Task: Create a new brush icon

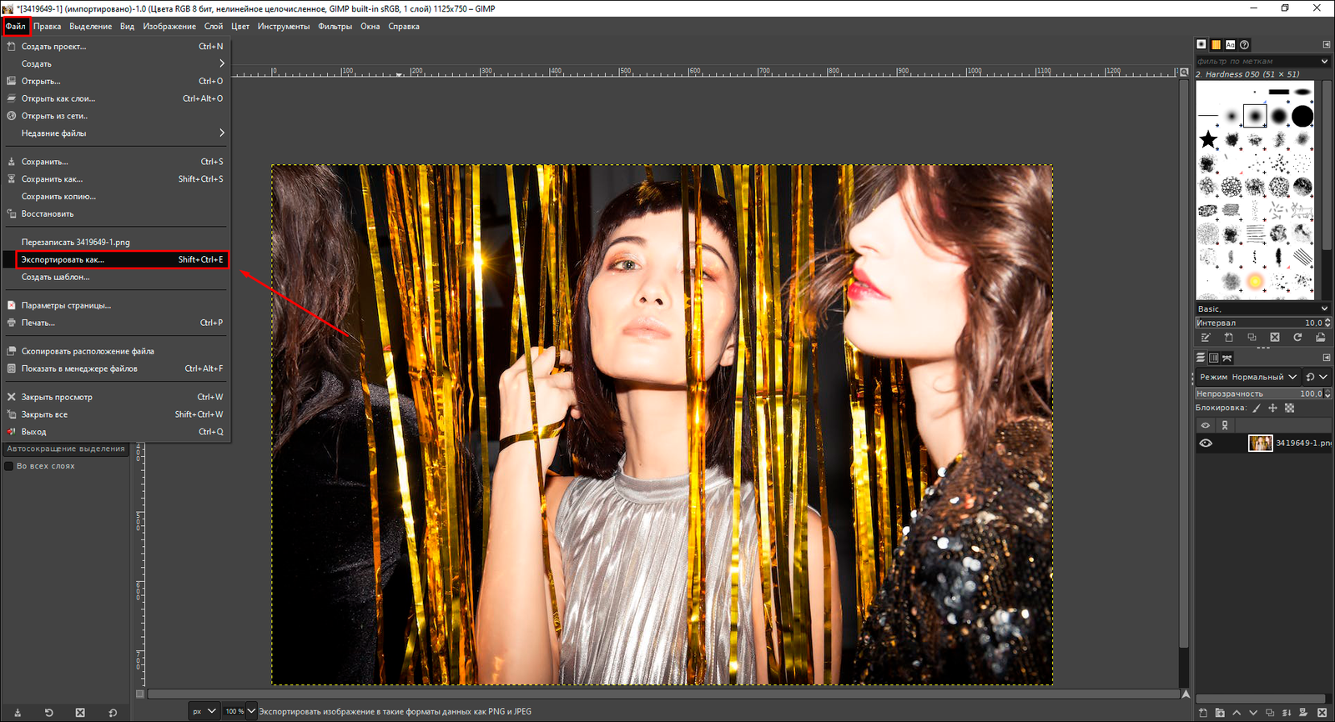Action: (x=1228, y=337)
